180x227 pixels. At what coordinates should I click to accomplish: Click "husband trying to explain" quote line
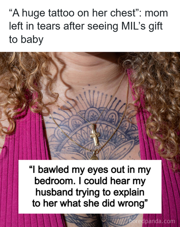tap(90, 192)
